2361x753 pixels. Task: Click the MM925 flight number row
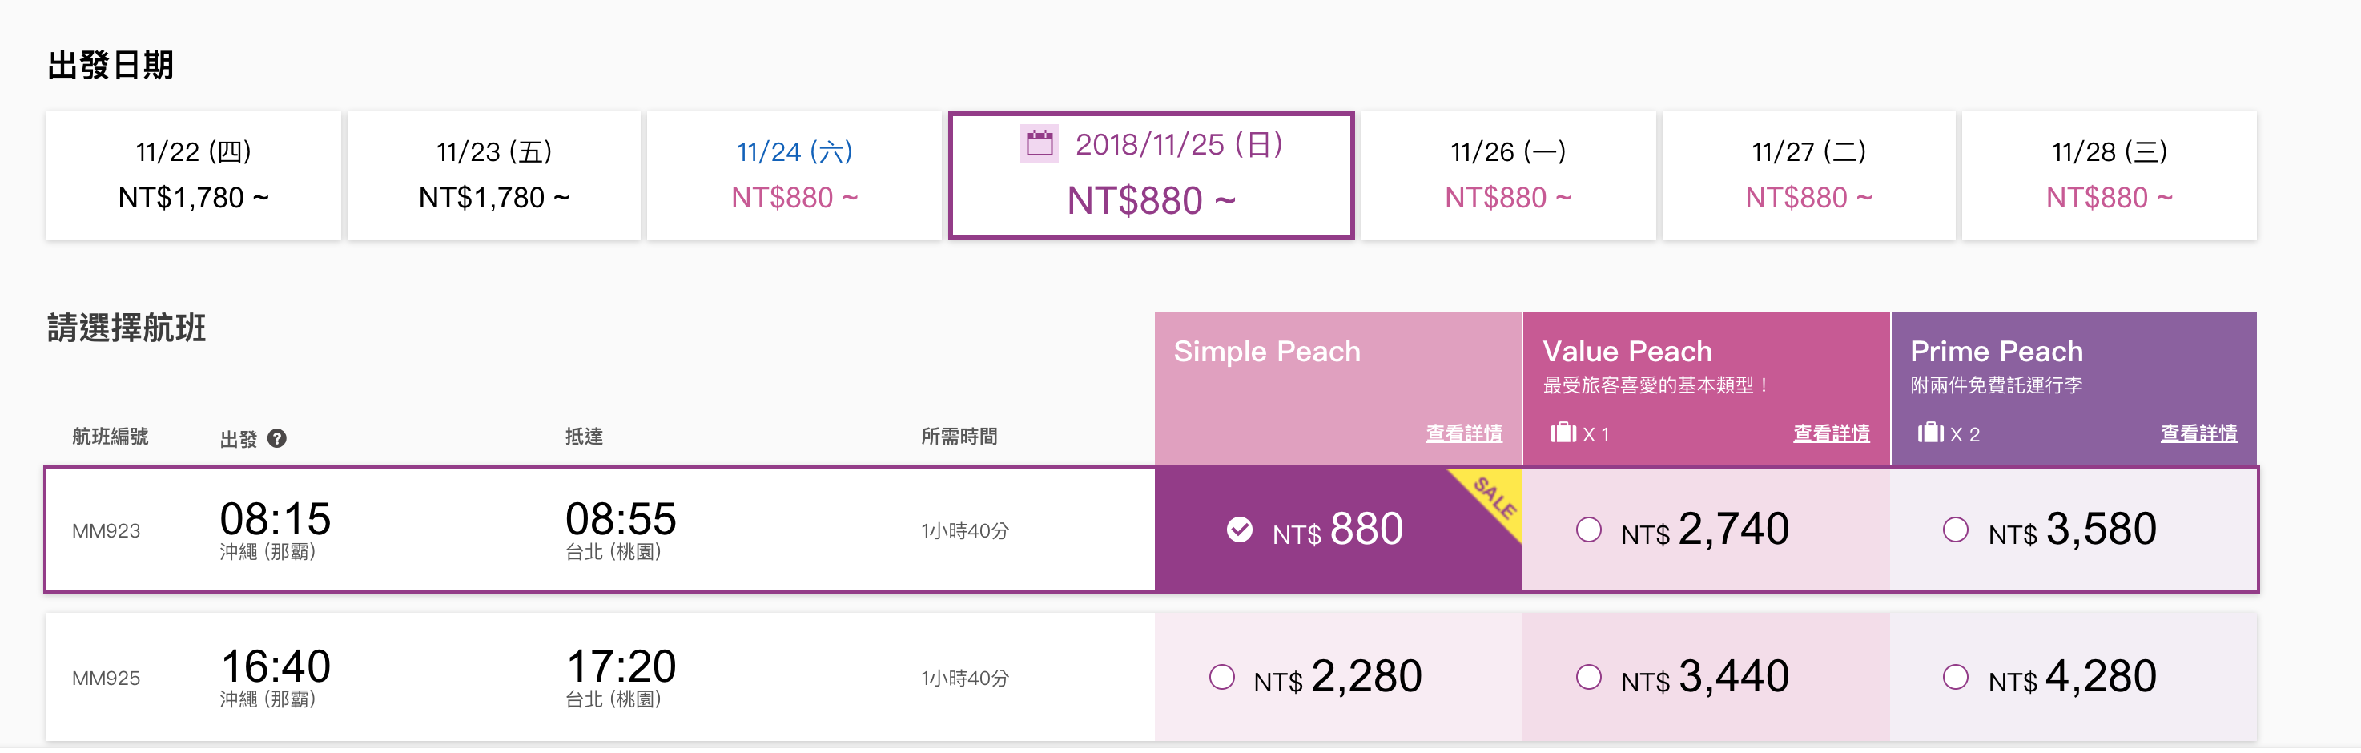(601, 678)
